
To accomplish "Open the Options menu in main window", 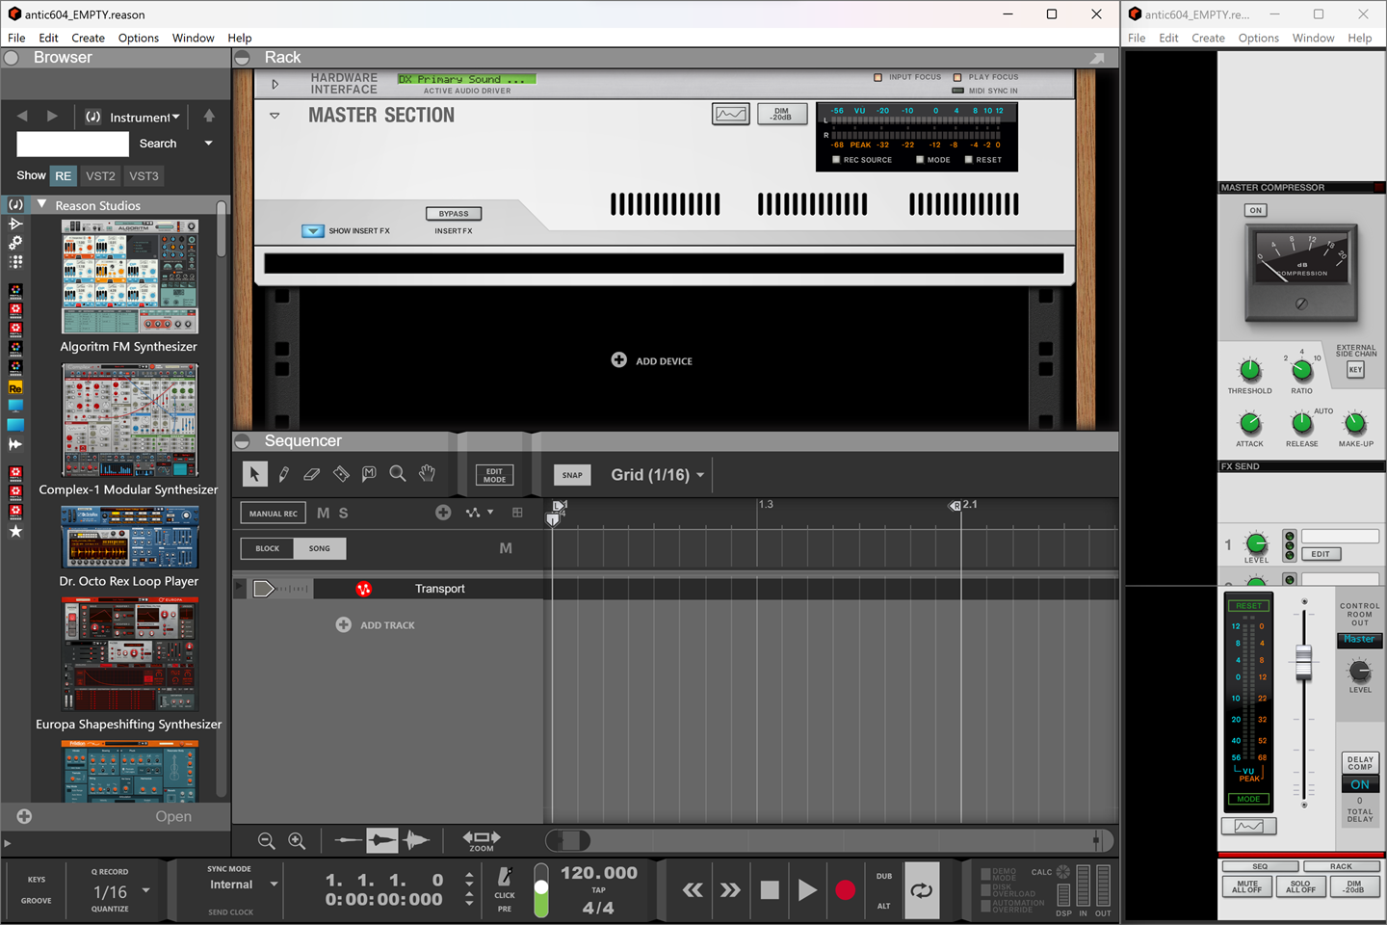I will click(x=139, y=38).
